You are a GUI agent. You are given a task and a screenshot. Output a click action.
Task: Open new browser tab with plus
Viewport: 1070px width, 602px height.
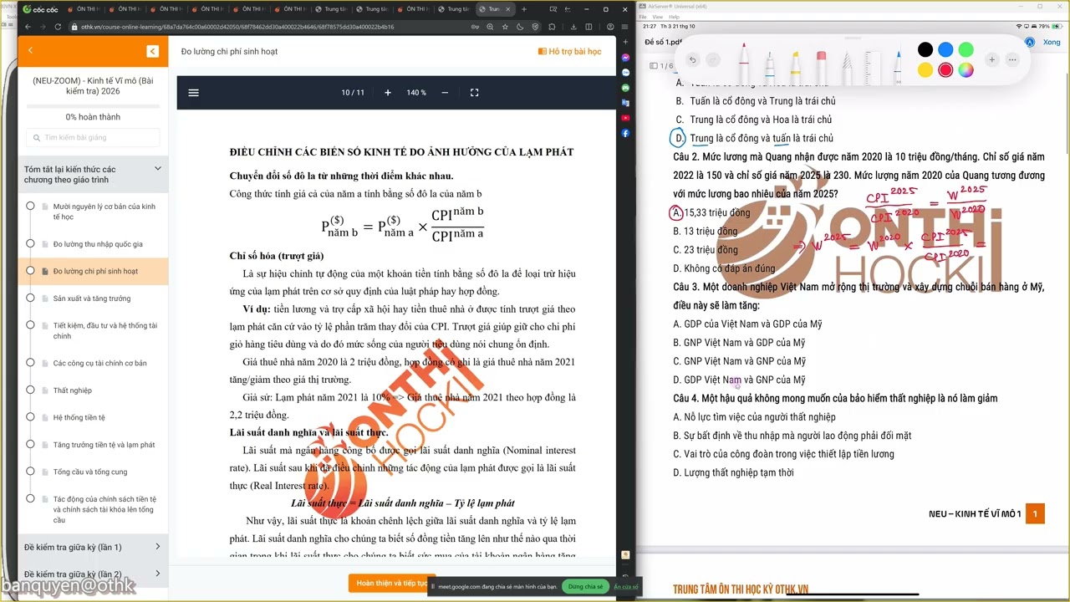point(524,9)
